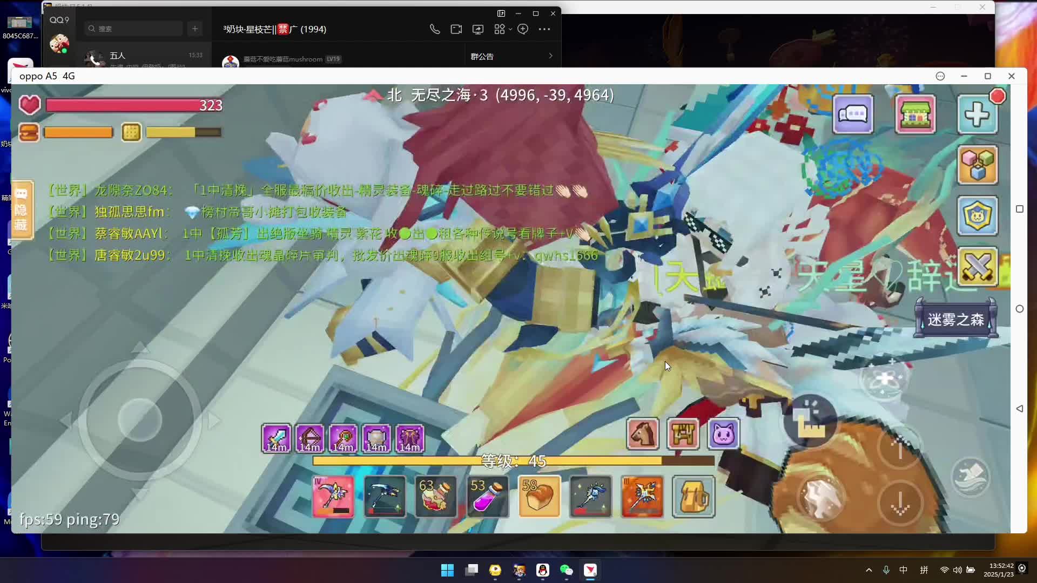
Task: Open the crossed swords battle icon
Action: point(978,267)
